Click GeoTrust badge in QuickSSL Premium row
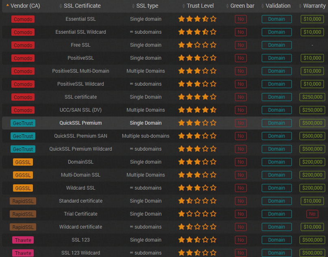 [x=23, y=123]
